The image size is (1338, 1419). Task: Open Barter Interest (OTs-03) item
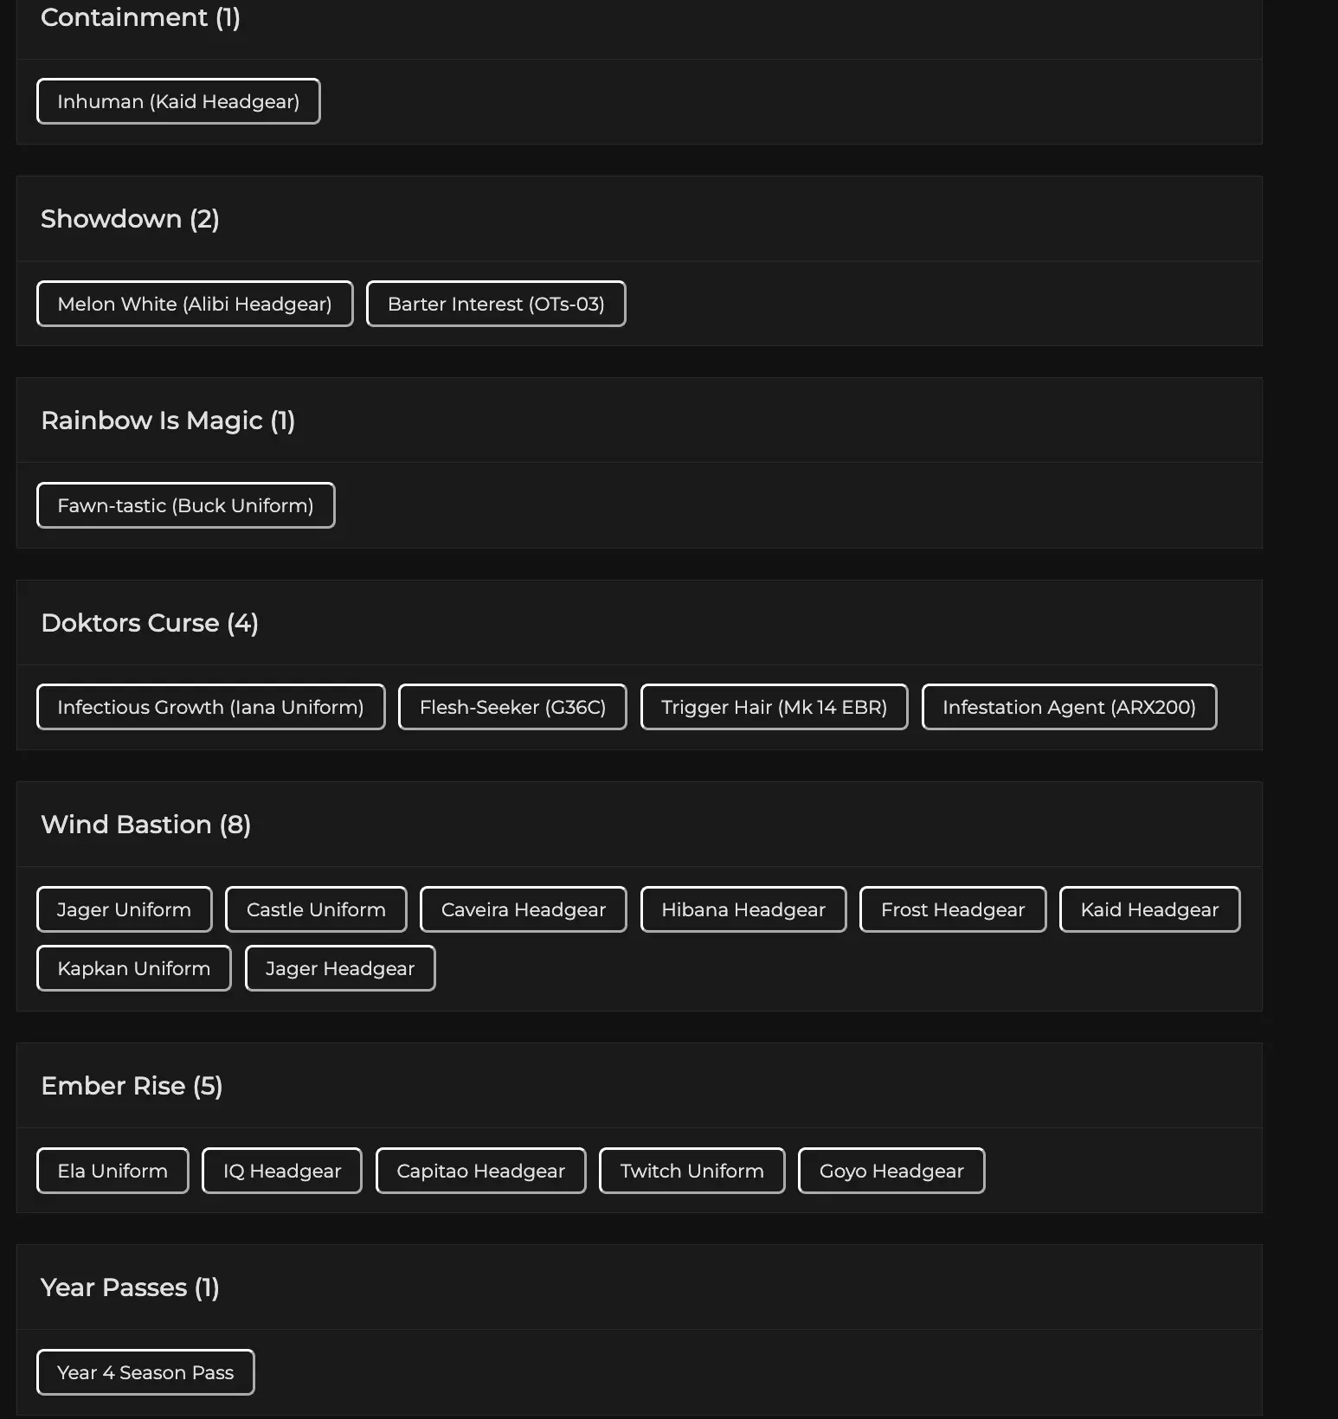click(x=496, y=304)
